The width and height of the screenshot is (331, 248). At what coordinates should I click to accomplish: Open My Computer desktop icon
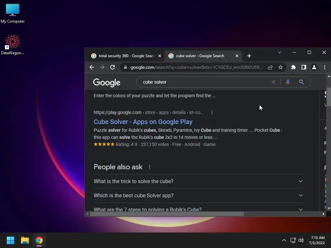[13, 14]
